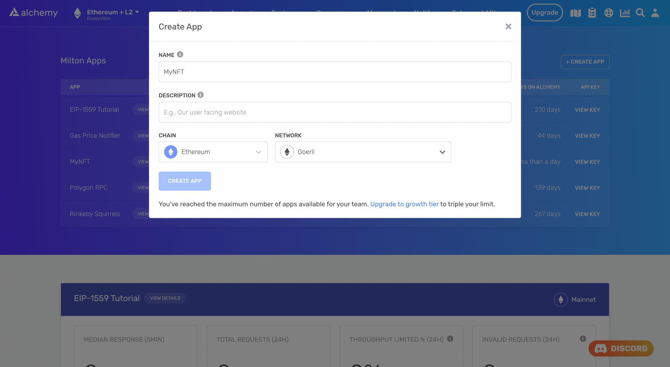Click the Name field containing MyNFT
670x367 pixels.
[x=335, y=72]
